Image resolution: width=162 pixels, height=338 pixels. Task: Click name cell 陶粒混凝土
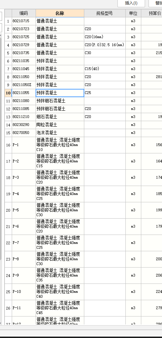(x=60, y=125)
